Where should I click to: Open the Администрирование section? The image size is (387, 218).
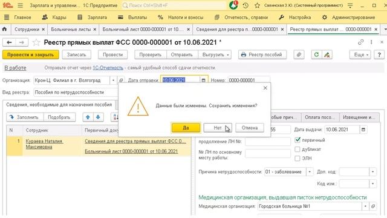tap(348, 18)
